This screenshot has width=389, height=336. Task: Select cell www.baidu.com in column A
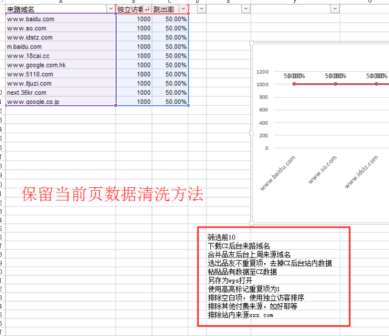pos(61,19)
